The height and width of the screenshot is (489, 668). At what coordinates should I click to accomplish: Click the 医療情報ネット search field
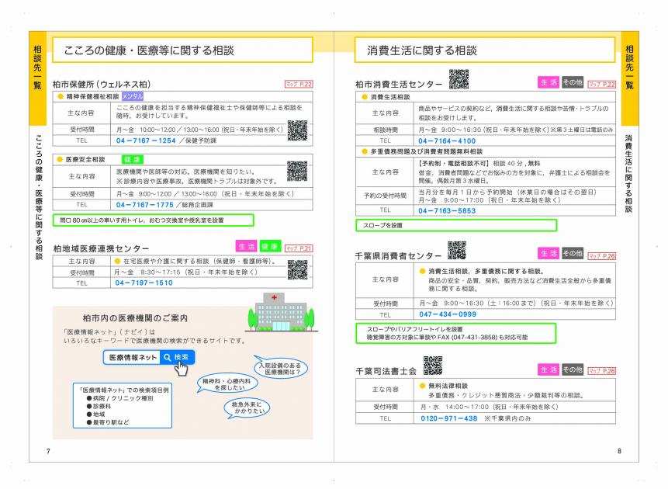click(x=132, y=357)
